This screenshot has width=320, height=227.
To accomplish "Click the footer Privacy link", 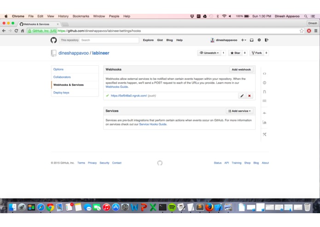I will point(92,163).
